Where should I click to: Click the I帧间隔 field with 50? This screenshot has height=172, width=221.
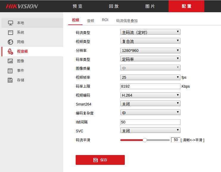150,122
